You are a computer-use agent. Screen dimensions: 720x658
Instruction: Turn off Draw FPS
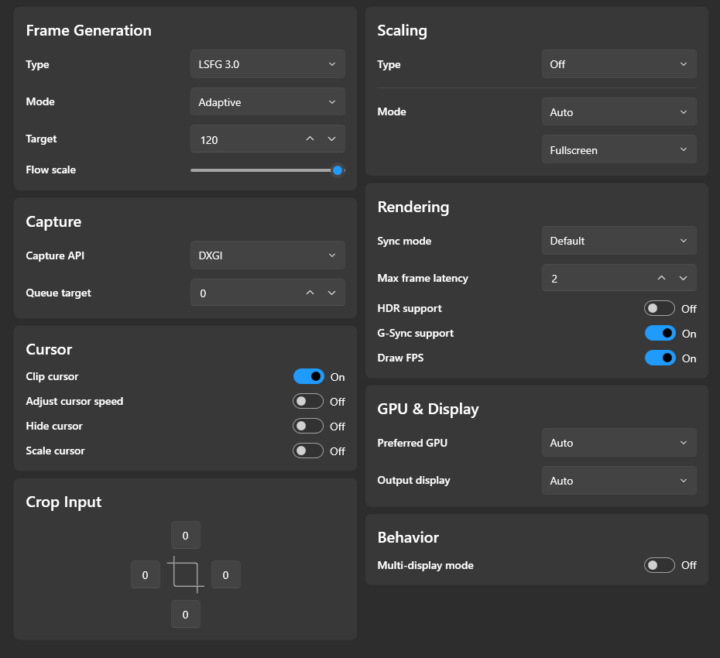(660, 358)
